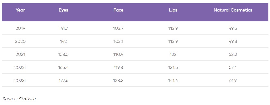Screen dimensions: 270x105
Task: Select the 2020 year cell
Action: [20, 41]
